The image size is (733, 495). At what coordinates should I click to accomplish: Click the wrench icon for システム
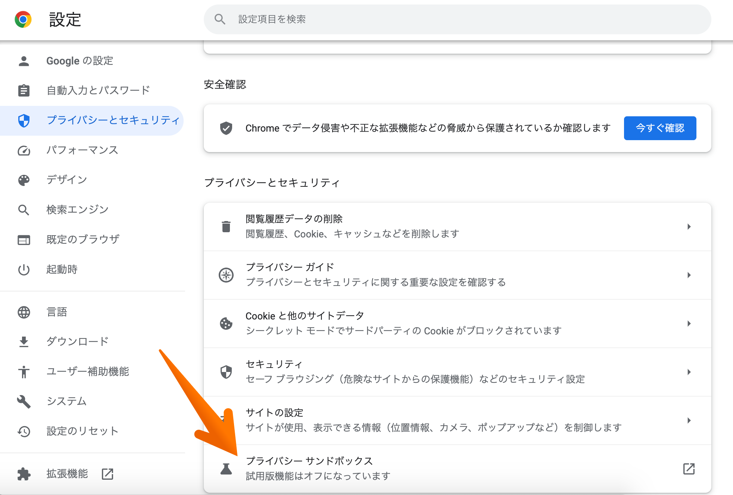tap(24, 401)
